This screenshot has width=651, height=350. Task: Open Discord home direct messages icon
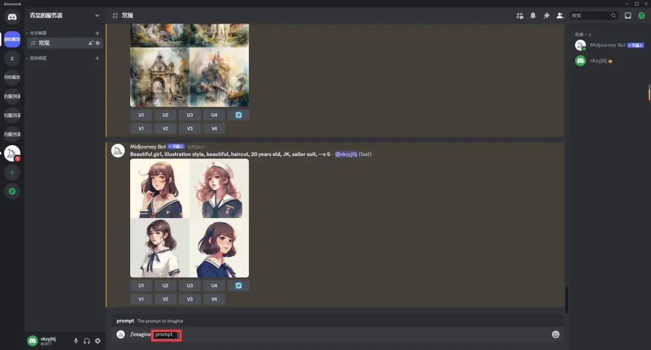(12, 17)
